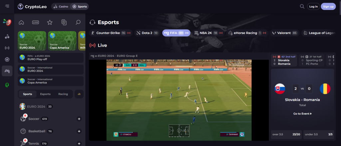Switch to Casino mode toggle
341x146 pixels.
click(61, 7)
